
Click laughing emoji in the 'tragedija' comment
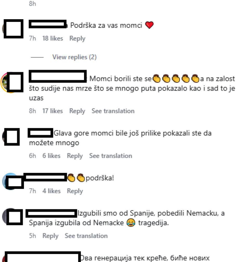[131, 223]
